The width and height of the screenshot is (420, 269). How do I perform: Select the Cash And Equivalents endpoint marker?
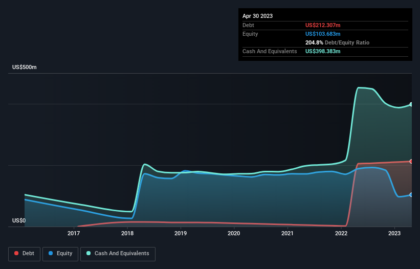(x=411, y=104)
